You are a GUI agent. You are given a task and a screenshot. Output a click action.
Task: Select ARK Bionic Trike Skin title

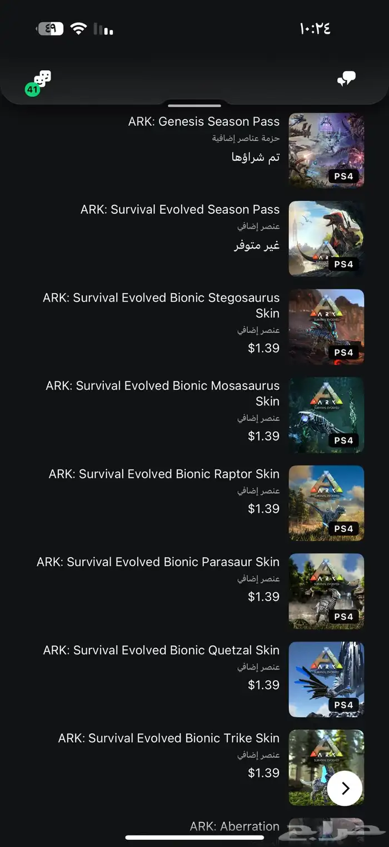click(169, 738)
